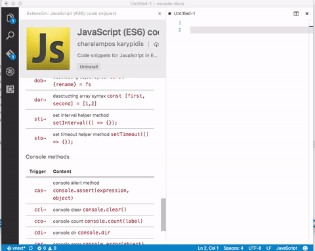
Task: Click the extension description text
Action: 117,55
